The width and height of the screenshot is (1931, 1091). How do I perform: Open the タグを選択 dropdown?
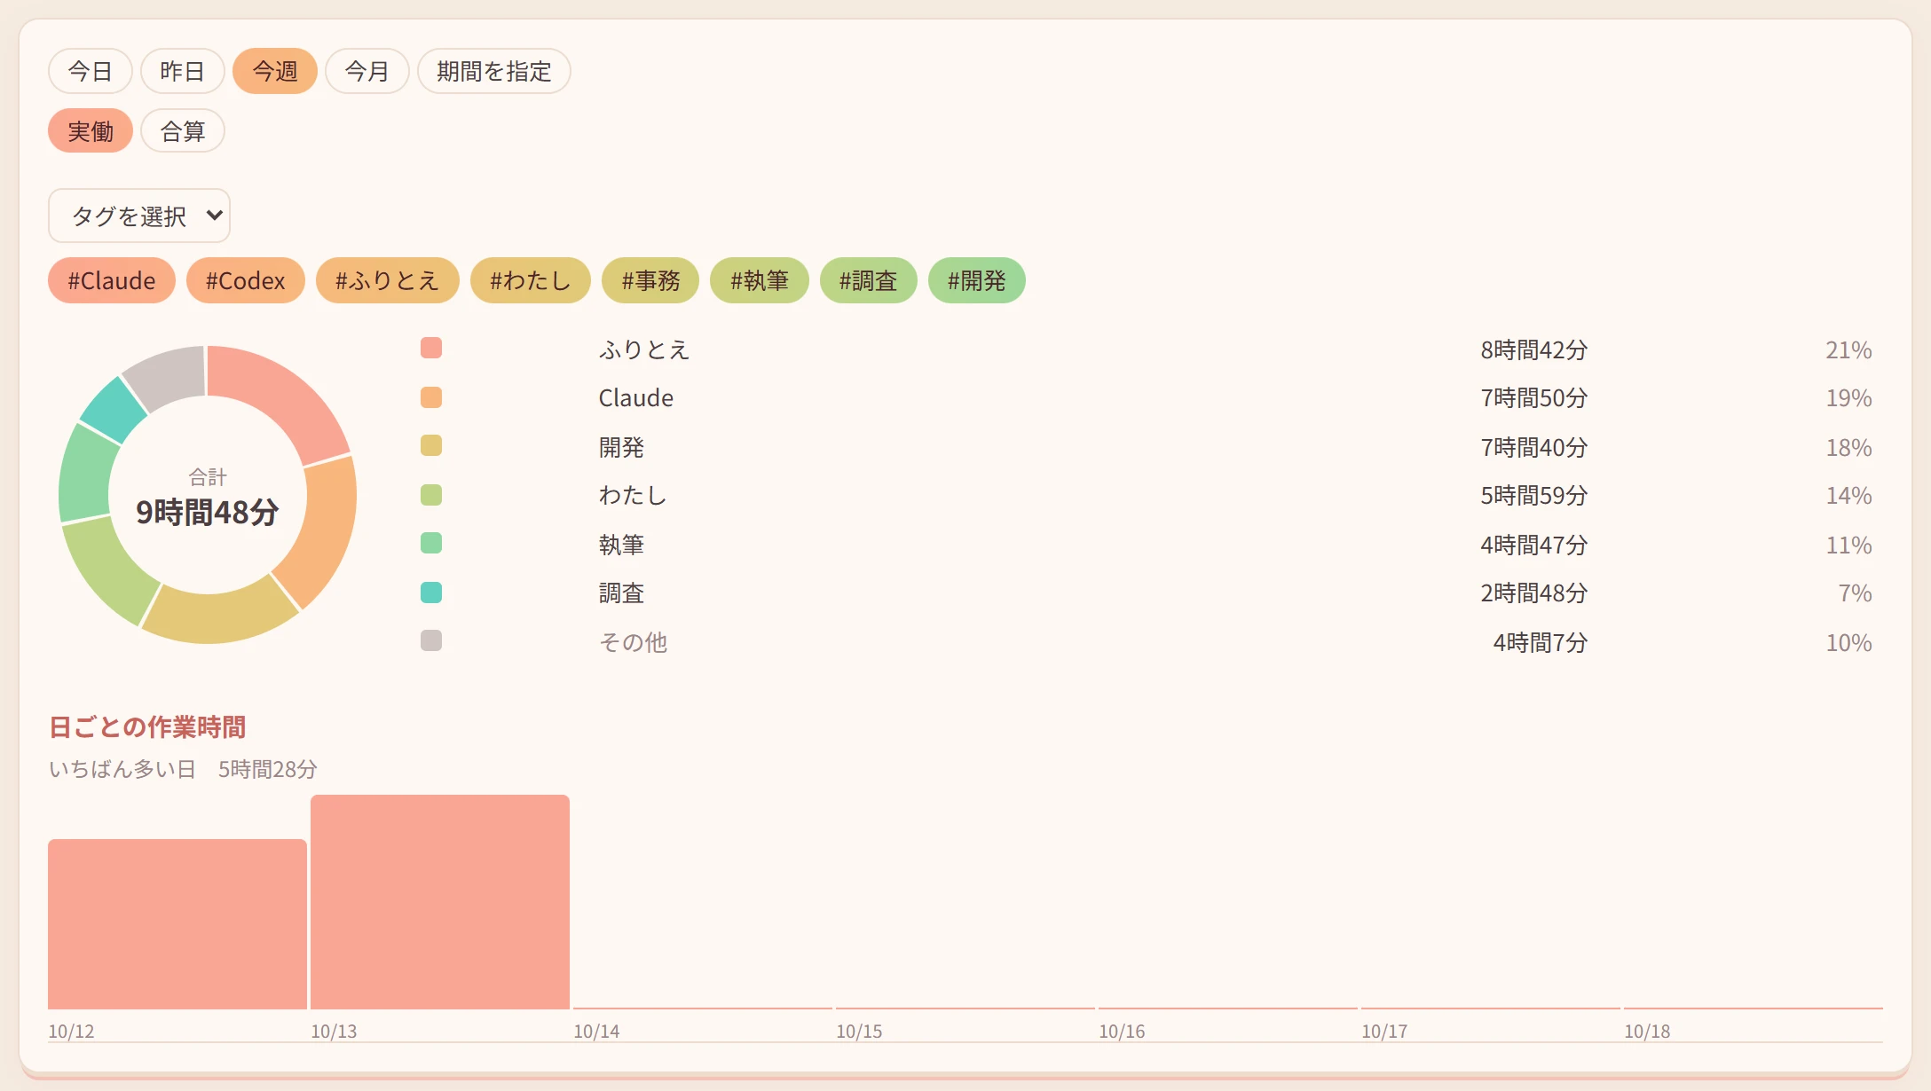tap(139, 216)
